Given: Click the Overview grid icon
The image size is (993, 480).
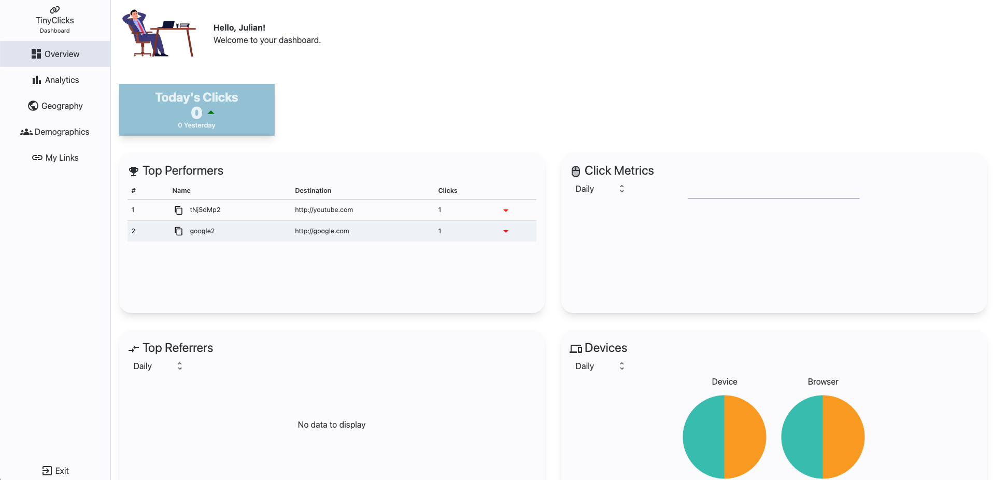Looking at the screenshot, I should pos(36,54).
